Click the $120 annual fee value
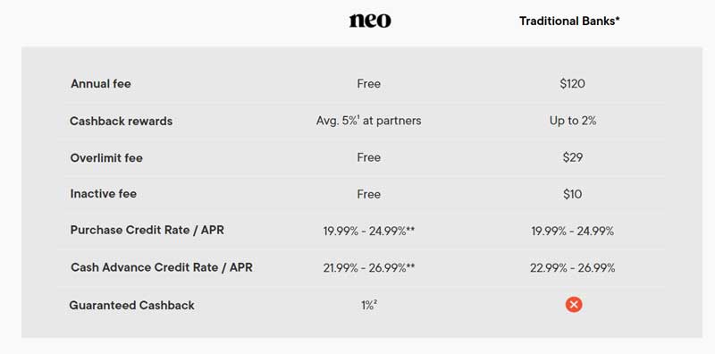Image resolution: width=715 pixels, height=354 pixels. 573,84
